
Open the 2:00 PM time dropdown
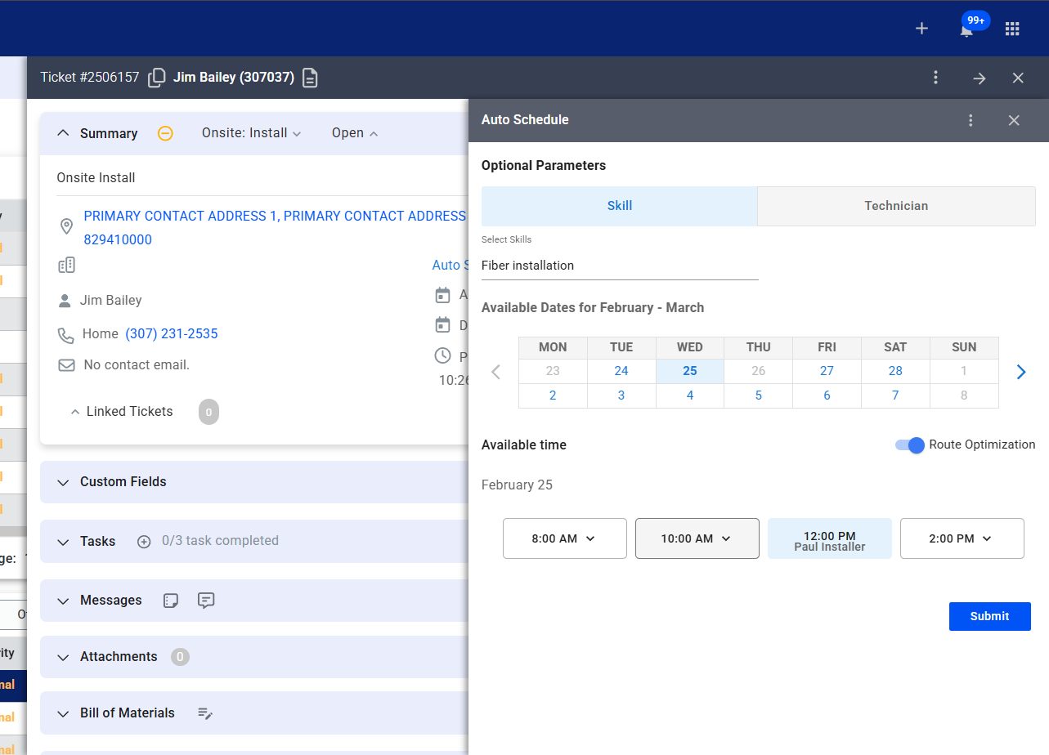click(962, 538)
